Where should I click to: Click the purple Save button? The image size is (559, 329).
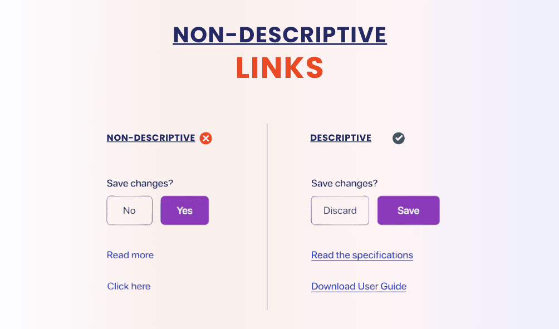click(x=408, y=210)
